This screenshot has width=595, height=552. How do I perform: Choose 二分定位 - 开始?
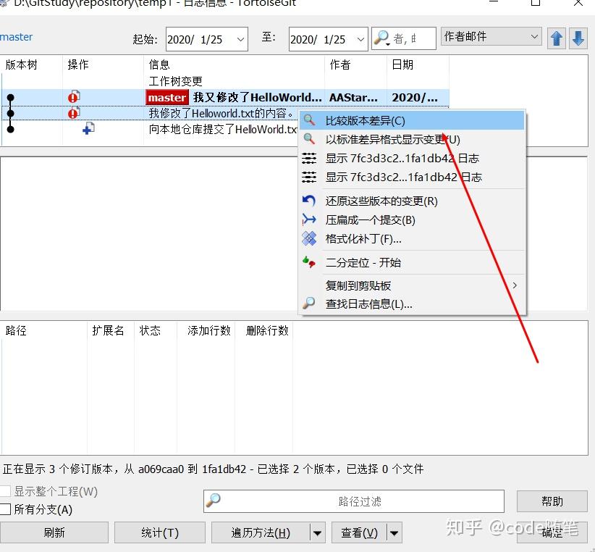(412, 262)
